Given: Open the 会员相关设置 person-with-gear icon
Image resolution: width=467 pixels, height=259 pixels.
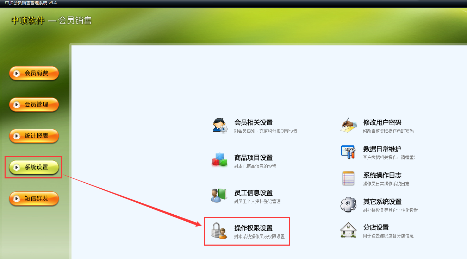Looking at the screenshot, I should tap(220, 125).
